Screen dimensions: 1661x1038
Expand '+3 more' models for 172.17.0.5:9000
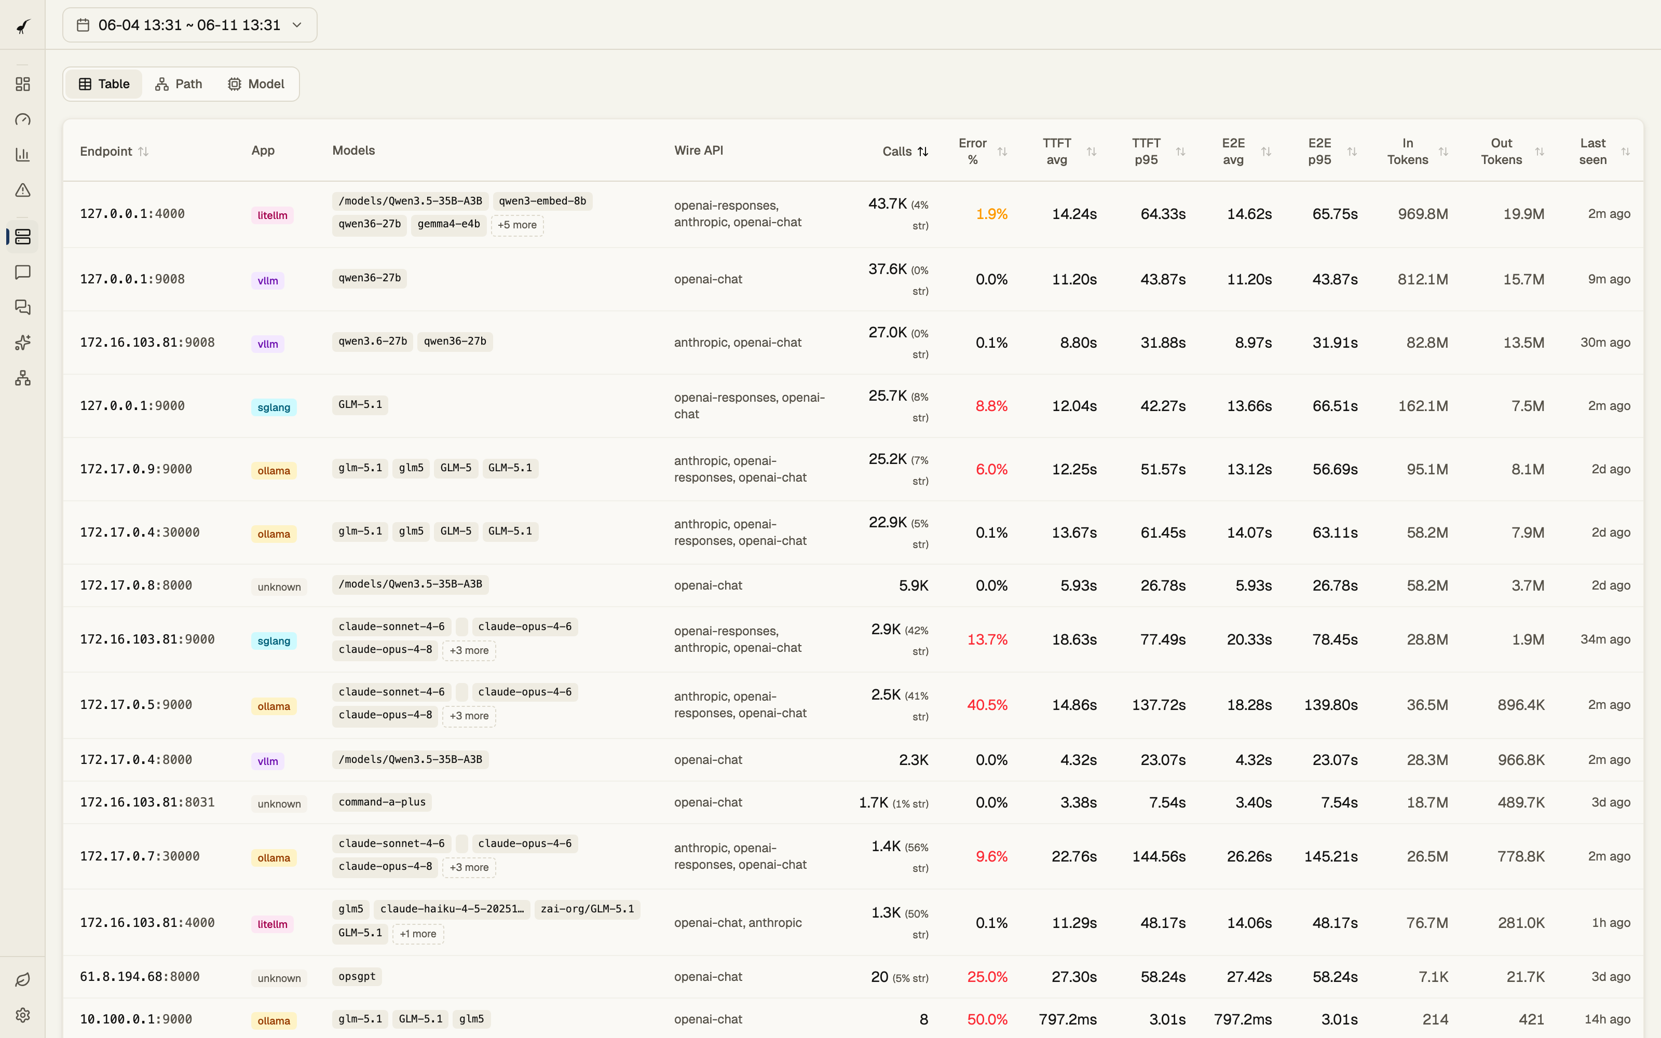pos(469,716)
